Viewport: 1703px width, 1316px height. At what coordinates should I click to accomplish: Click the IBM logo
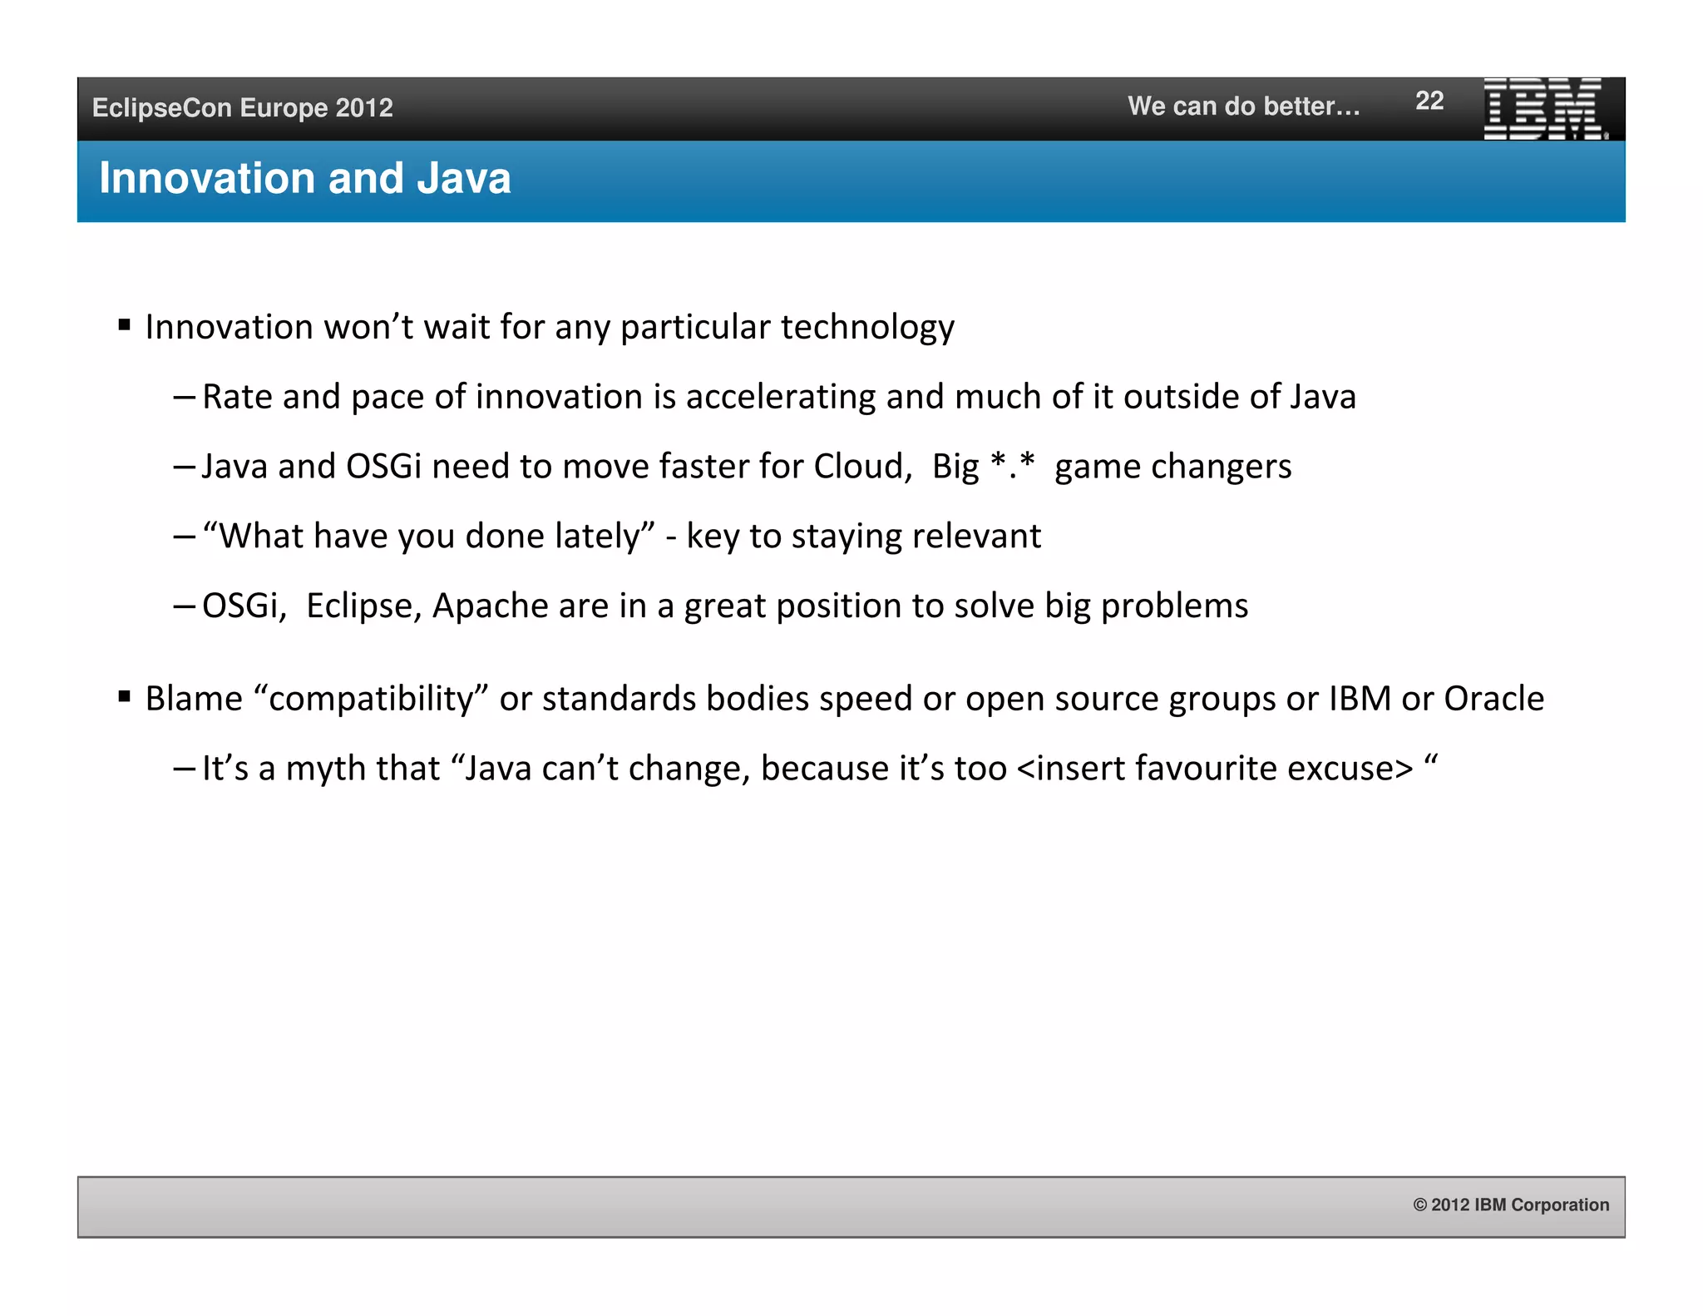point(1543,108)
